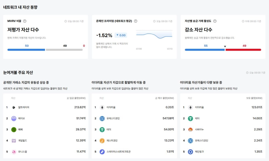
Task: Click 이더리움 자산가들이 다량 보유 중 heading
Action: [x=201, y=83]
